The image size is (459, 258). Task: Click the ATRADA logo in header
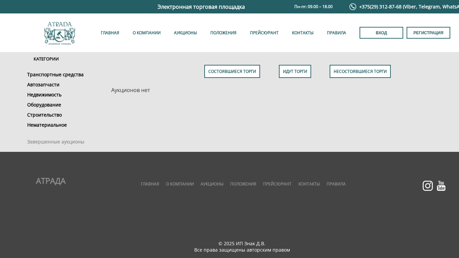tap(59, 33)
